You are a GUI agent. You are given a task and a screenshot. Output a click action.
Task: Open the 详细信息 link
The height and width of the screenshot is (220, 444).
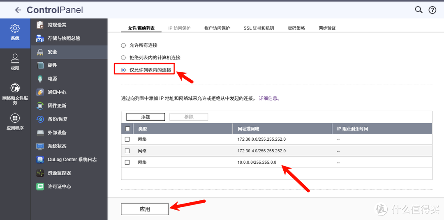click(269, 99)
